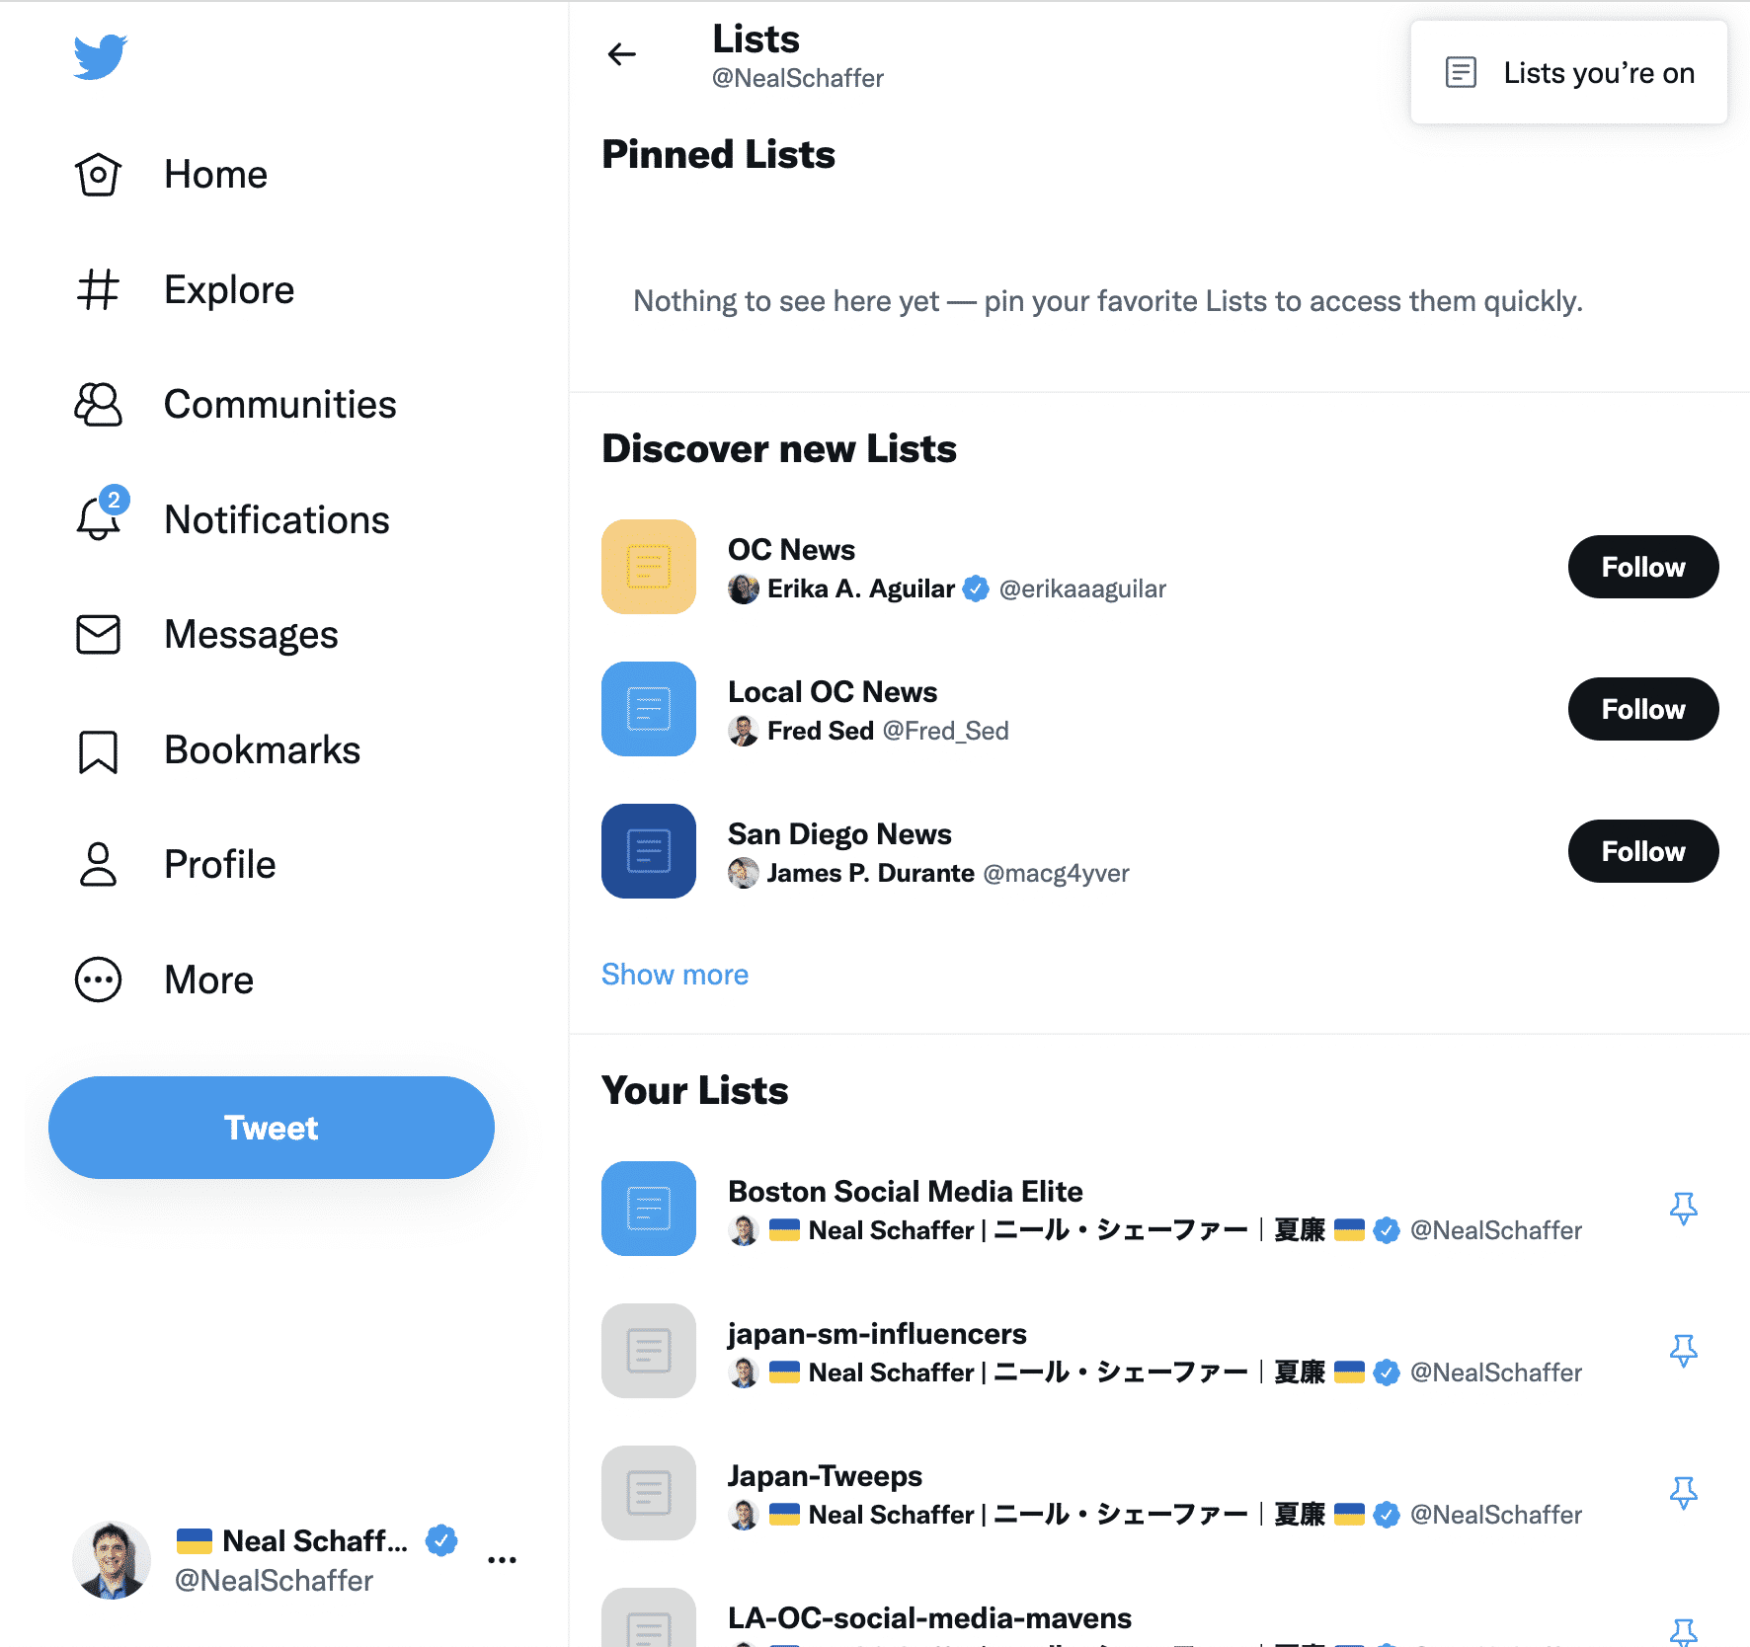Open Profile via the person icon
Image resolution: width=1750 pixels, height=1647 pixels.
coord(98,865)
